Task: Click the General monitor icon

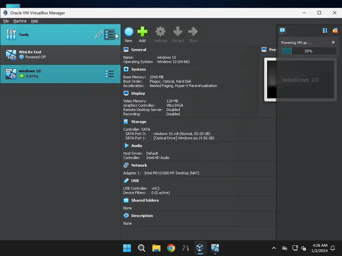Action: click(x=126, y=50)
